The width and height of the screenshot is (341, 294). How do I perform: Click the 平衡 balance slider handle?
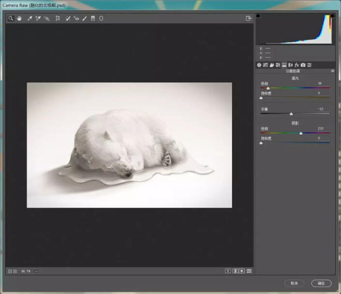(x=291, y=114)
